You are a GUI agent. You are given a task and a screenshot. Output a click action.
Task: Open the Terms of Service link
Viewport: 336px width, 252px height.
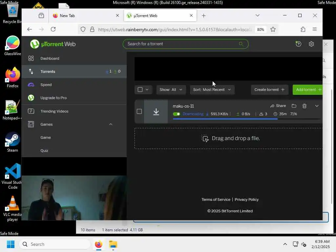point(216,199)
